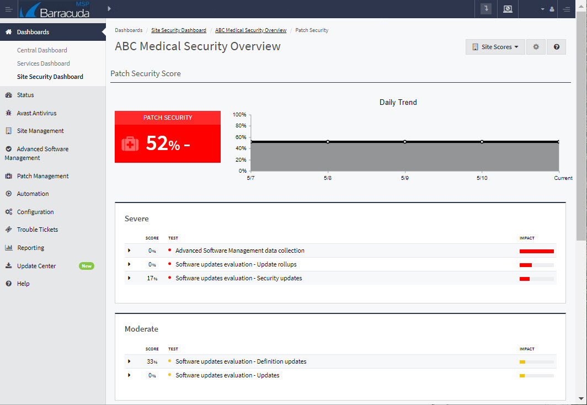Click the 'Severe' section heading
587x405 pixels.
[x=137, y=219]
